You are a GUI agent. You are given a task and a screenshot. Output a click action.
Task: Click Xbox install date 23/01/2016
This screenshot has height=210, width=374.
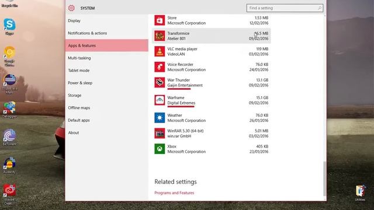[259, 152]
